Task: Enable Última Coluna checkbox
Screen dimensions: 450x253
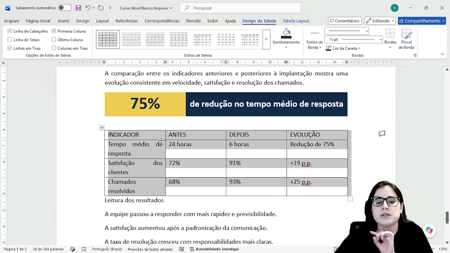Action: (54, 40)
